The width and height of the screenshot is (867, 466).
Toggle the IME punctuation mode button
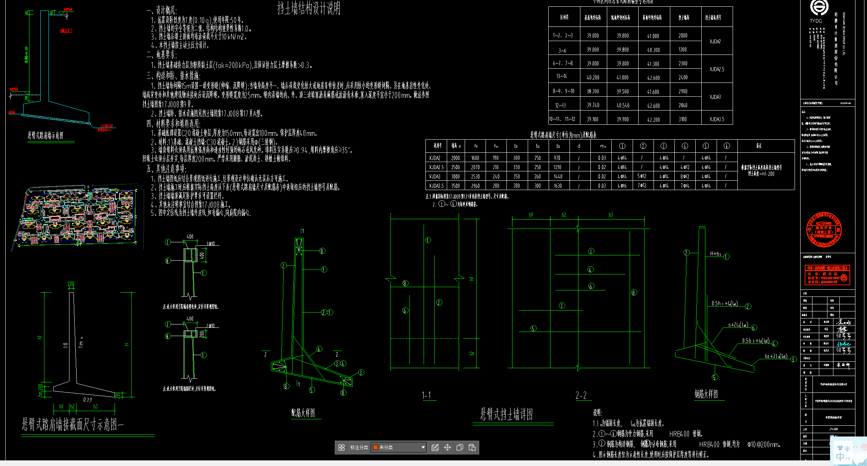click(x=847, y=458)
